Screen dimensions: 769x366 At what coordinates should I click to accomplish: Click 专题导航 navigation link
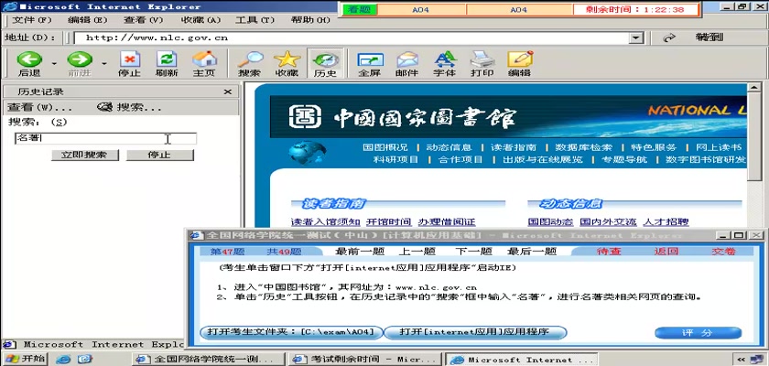tap(624, 160)
